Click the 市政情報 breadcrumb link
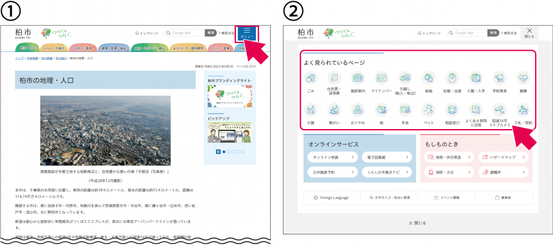The width and height of the screenshot is (553, 246). [32, 58]
